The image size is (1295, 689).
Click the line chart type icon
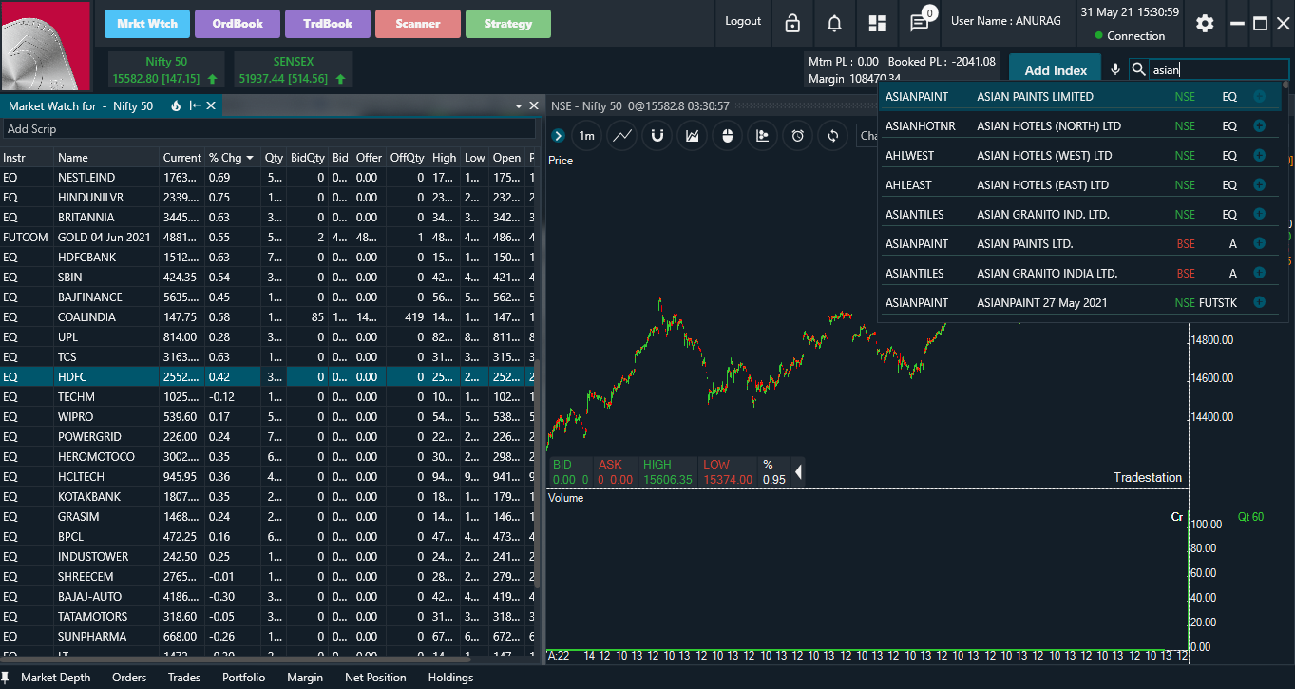click(x=622, y=136)
